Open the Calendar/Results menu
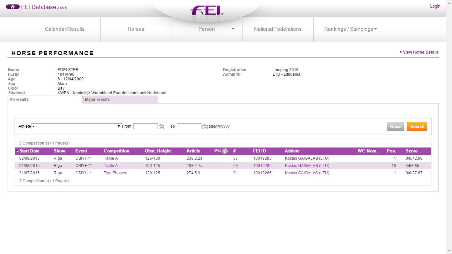The width and height of the screenshot is (452, 254). point(65,29)
